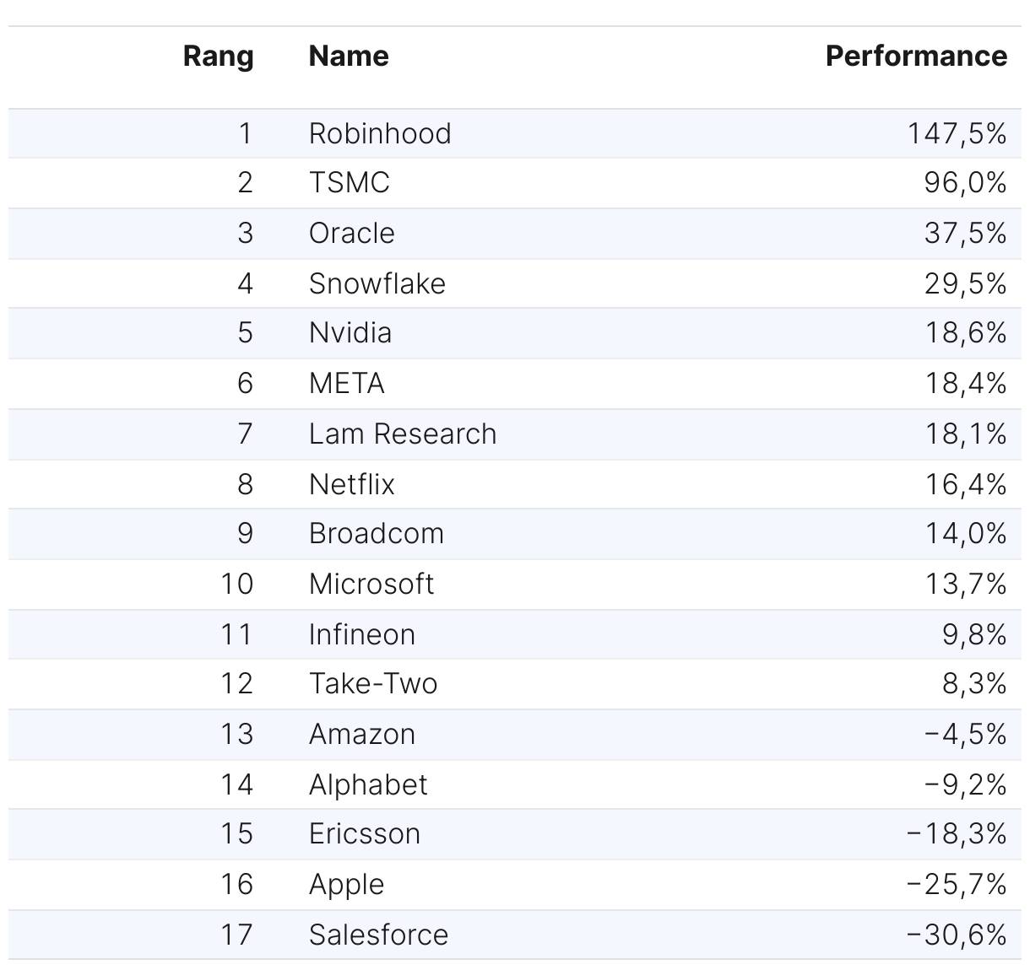Select the Ericsson name cell
1030x970 pixels.
click(x=365, y=834)
